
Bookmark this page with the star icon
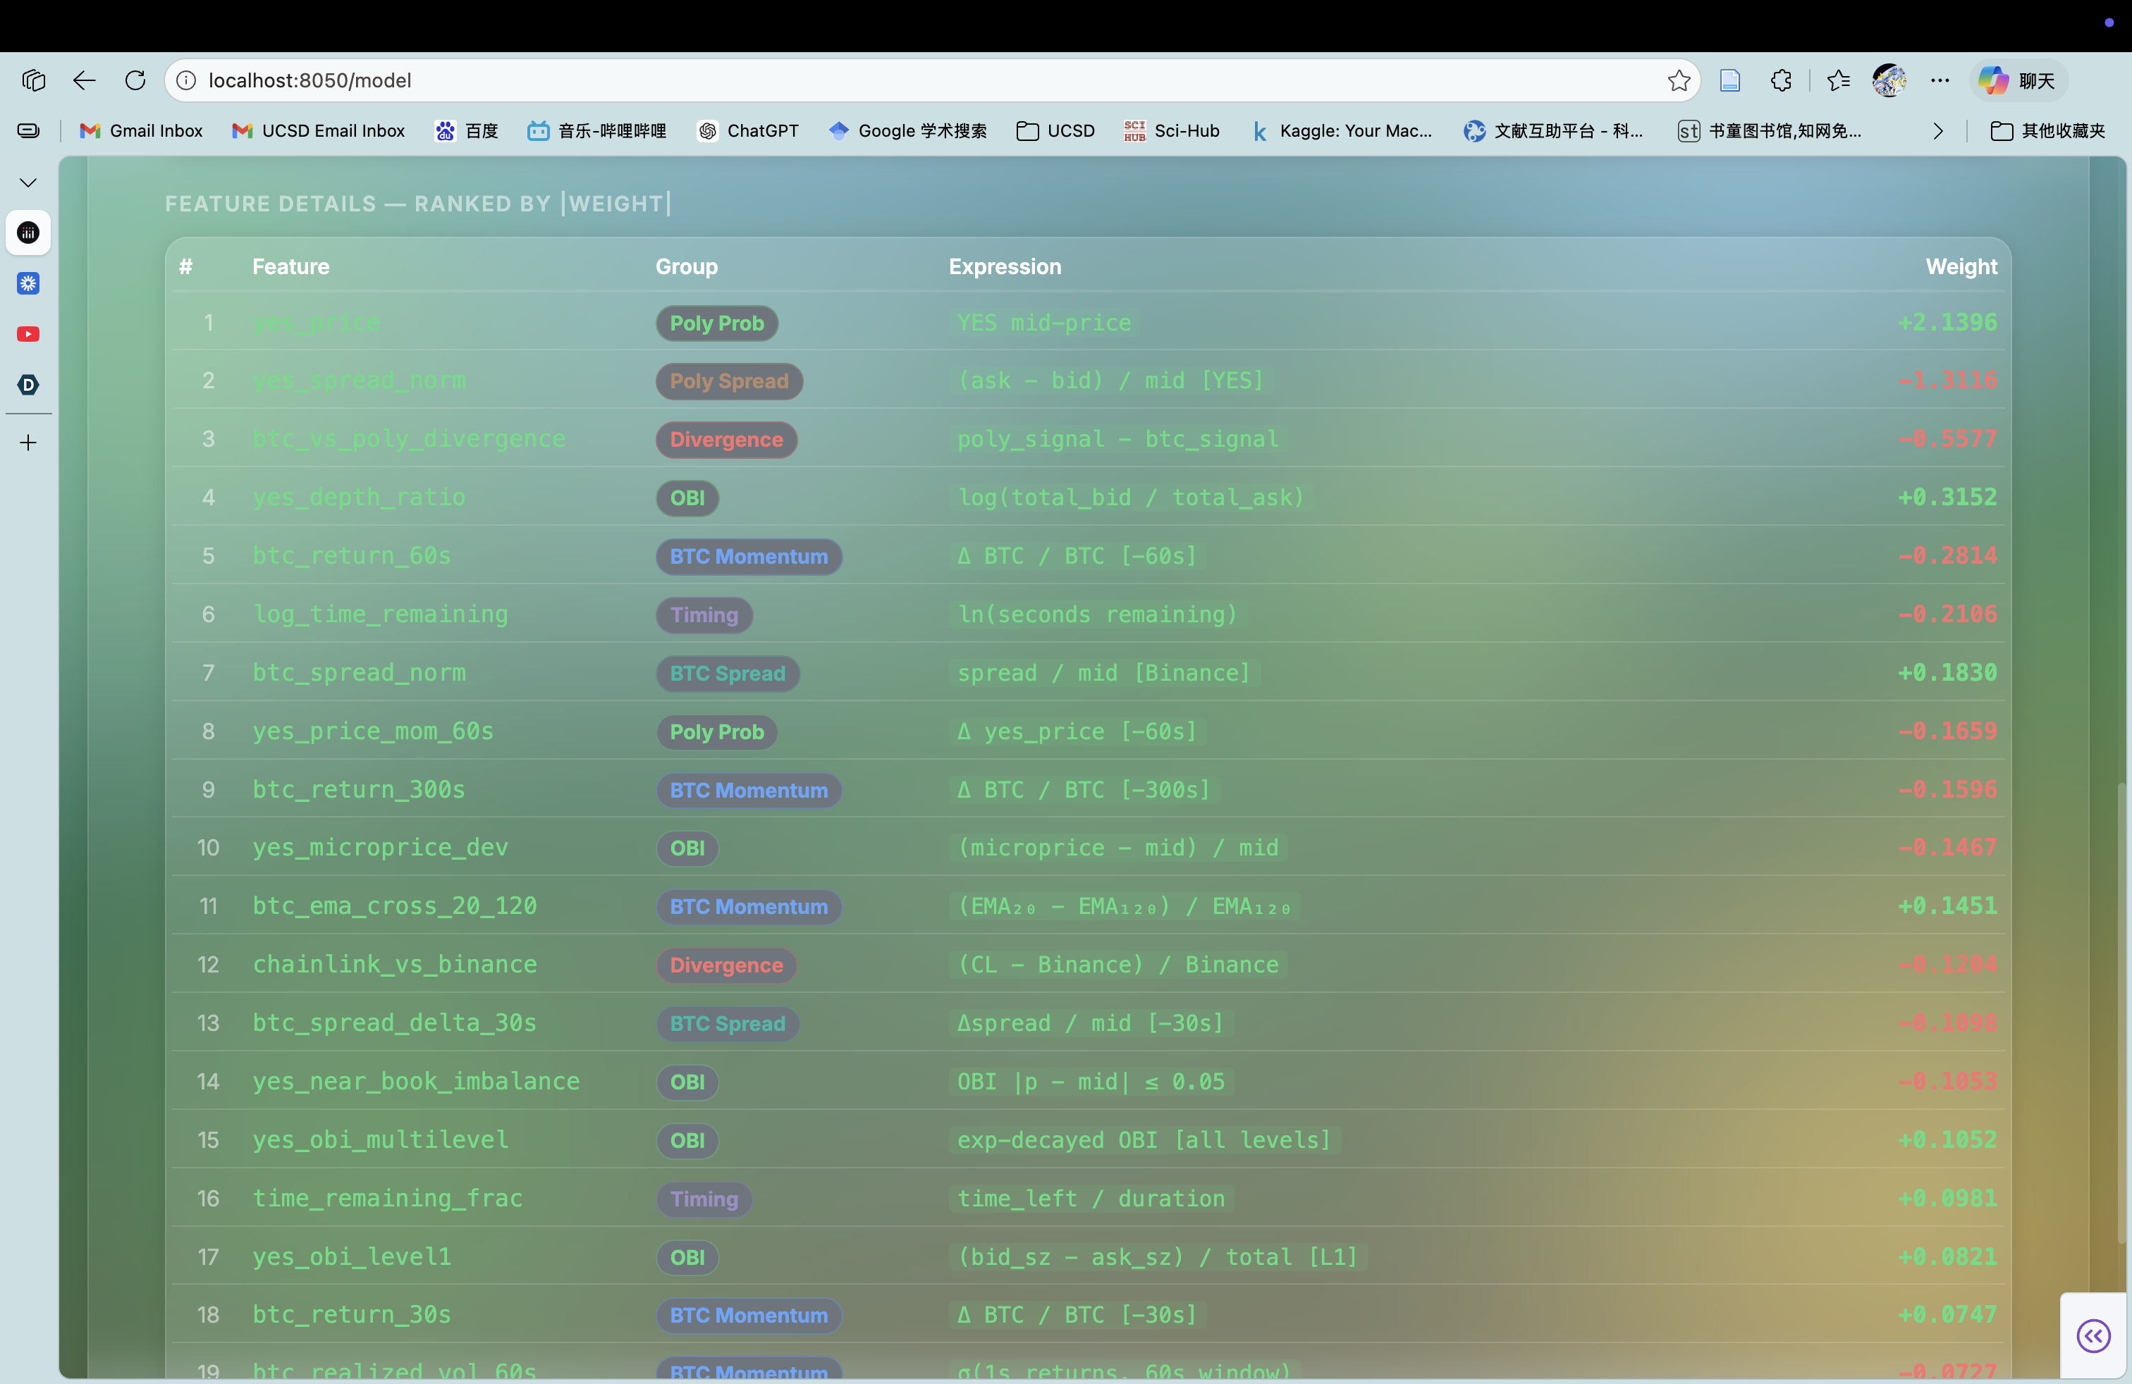[1679, 80]
